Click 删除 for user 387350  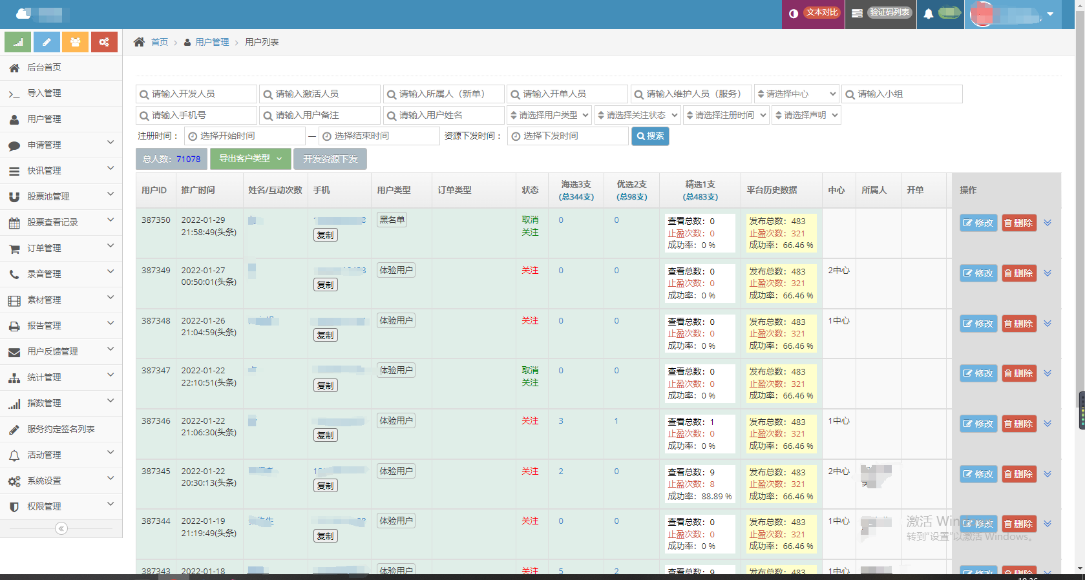pyautogui.click(x=1019, y=223)
